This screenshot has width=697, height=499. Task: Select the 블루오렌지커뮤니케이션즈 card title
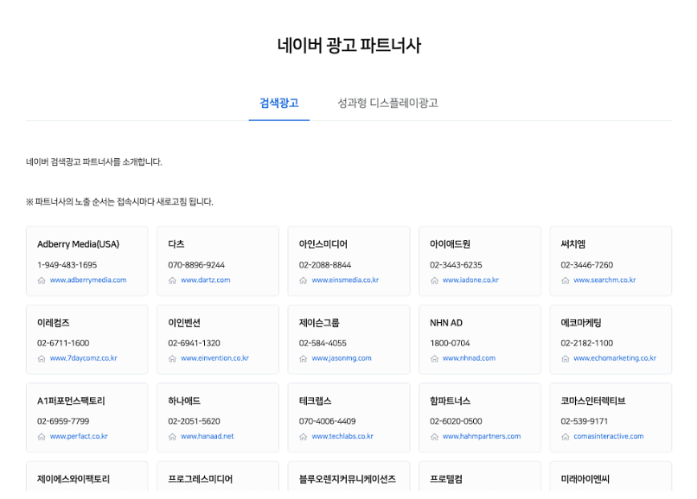point(347,479)
